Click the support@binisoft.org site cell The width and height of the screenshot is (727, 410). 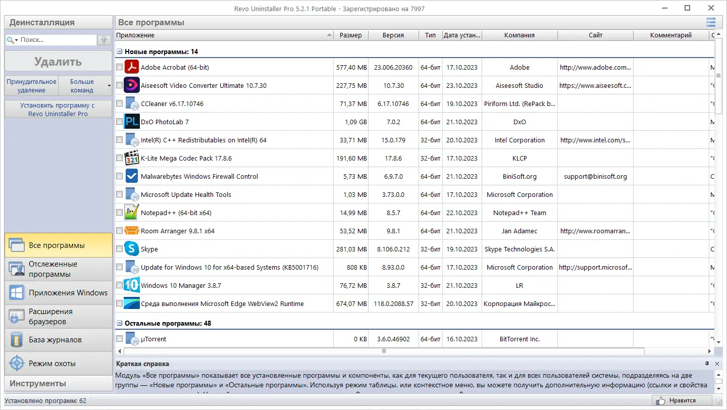pyautogui.click(x=596, y=176)
